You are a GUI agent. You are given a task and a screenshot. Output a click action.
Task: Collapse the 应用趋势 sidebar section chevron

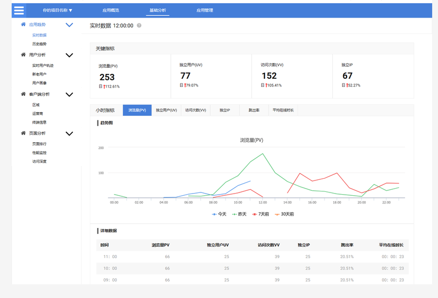tap(70, 25)
